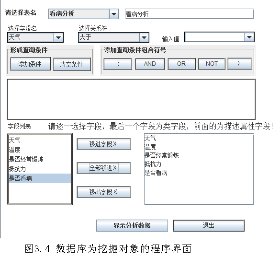
Task: Add the AND operator
Action: [150, 64]
